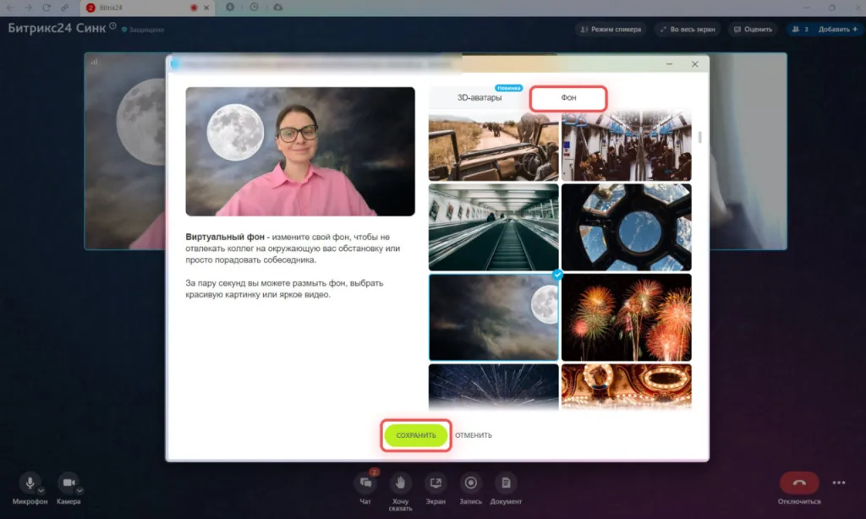Enable Режим спикера view

[x=610, y=29]
